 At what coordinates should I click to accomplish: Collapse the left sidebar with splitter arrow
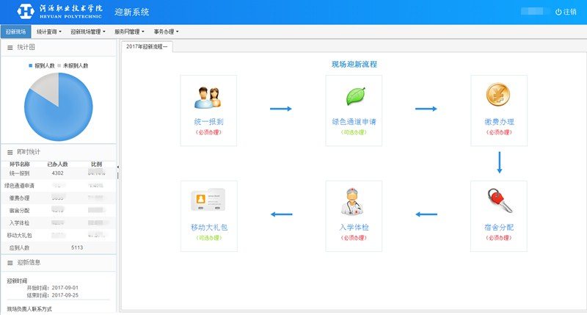[x=118, y=167]
